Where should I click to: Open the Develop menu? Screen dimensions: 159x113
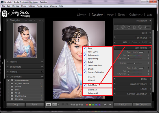coord(16,6)
